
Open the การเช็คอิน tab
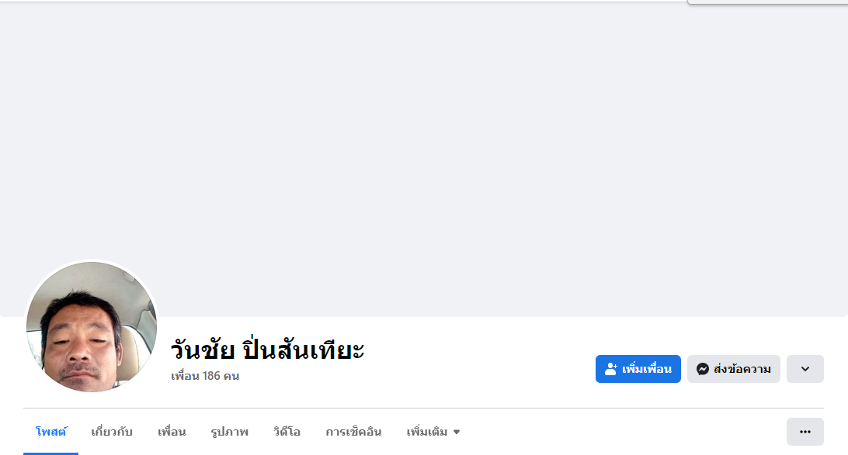click(353, 432)
